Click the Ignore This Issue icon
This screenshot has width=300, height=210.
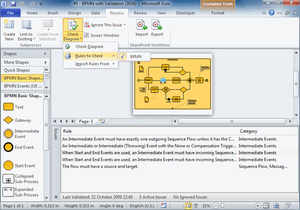[x=87, y=25]
